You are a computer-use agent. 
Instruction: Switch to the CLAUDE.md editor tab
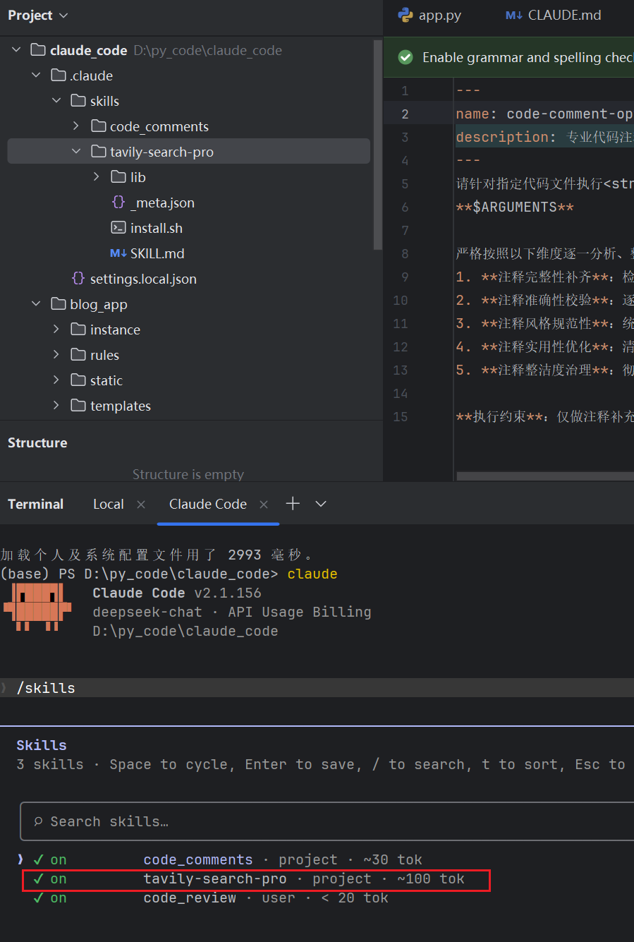tap(554, 15)
